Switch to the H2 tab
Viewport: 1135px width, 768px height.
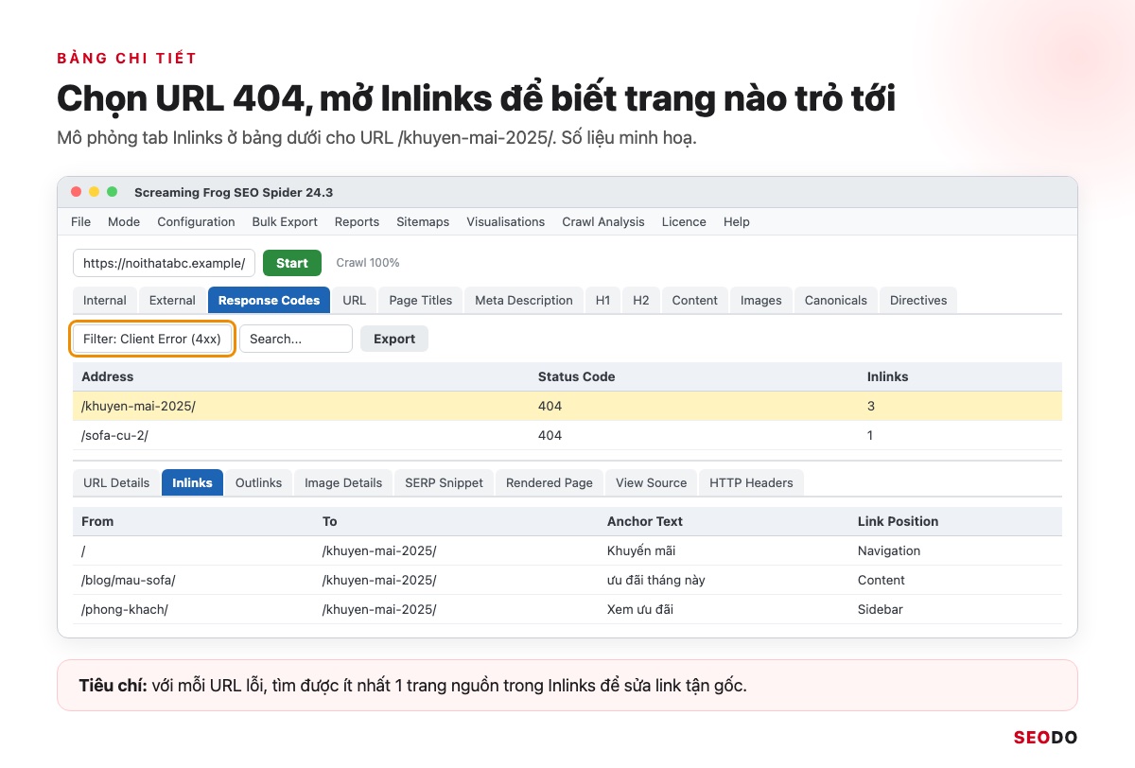pos(641,300)
